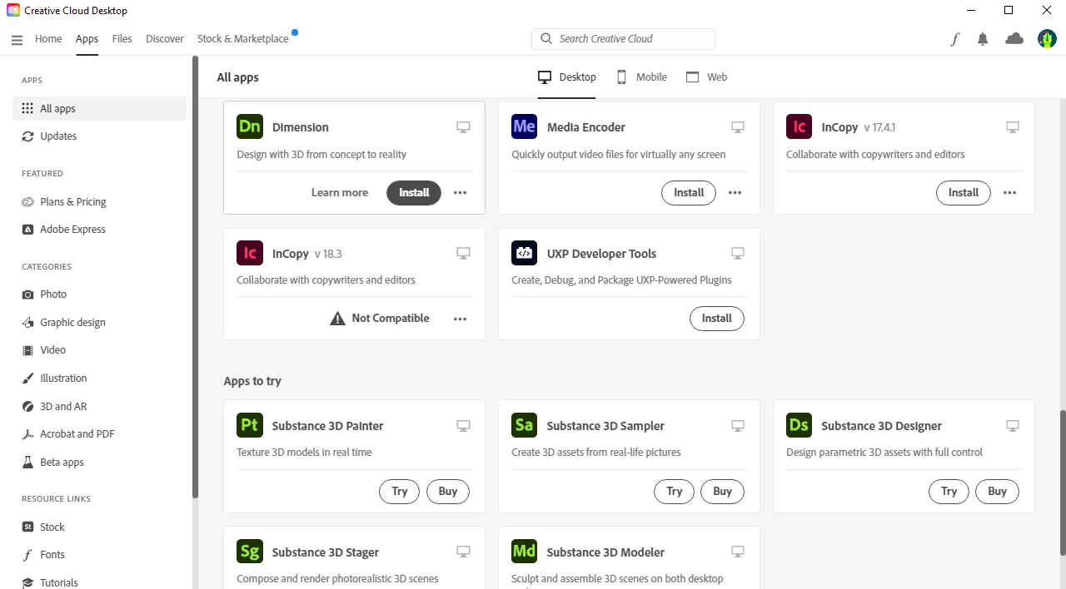The height and width of the screenshot is (589, 1066).
Task: Click the InCopy v17.4.1 app icon
Action: pos(799,126)
